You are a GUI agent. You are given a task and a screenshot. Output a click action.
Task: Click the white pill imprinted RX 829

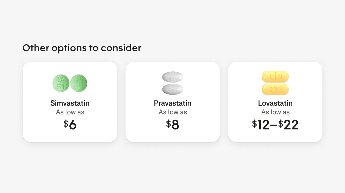point(173,77)
